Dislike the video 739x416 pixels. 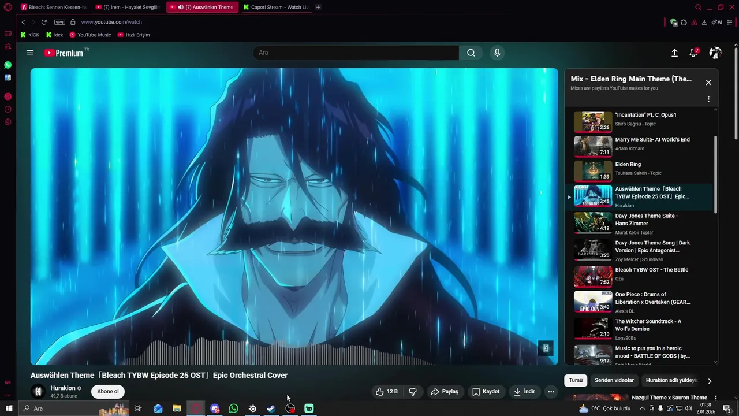(413, 391)
